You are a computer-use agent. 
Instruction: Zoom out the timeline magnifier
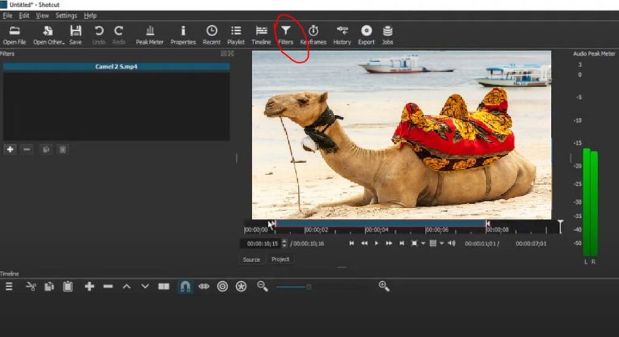pyautogui.click(x=263, y=287)
